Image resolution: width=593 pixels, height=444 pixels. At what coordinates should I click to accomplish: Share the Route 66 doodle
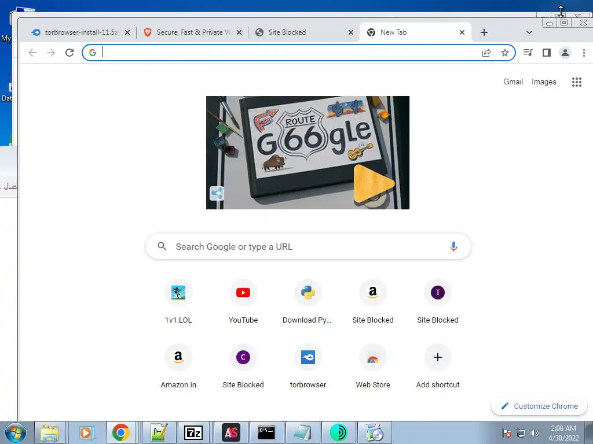217,194
